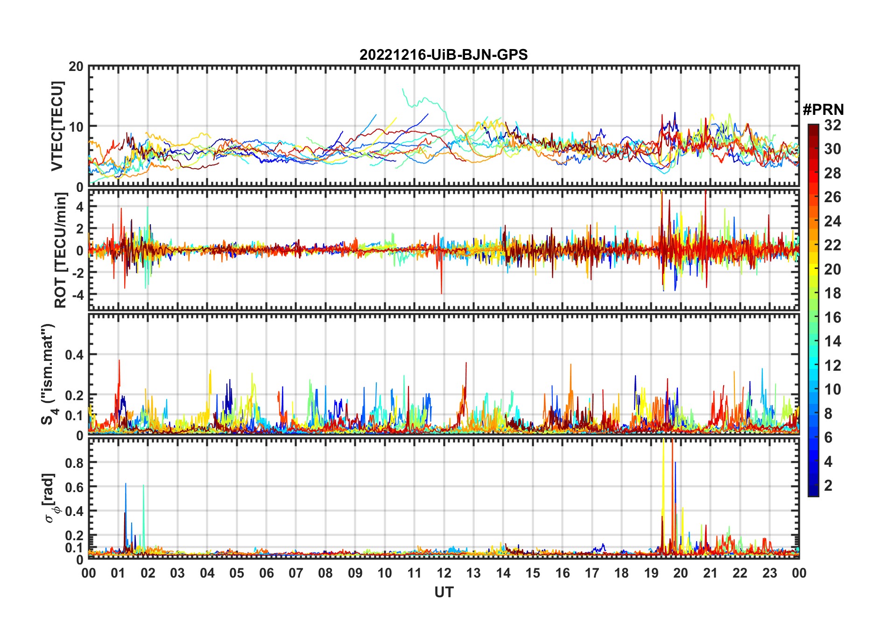Click the S4 ("ism.mat") axis label
This screenshot has width=888, height=621.
point(48,374)
